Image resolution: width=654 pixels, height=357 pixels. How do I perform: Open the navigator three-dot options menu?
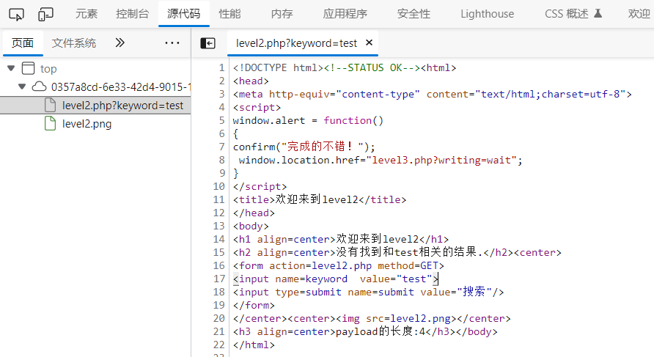(x=172, y=43)
